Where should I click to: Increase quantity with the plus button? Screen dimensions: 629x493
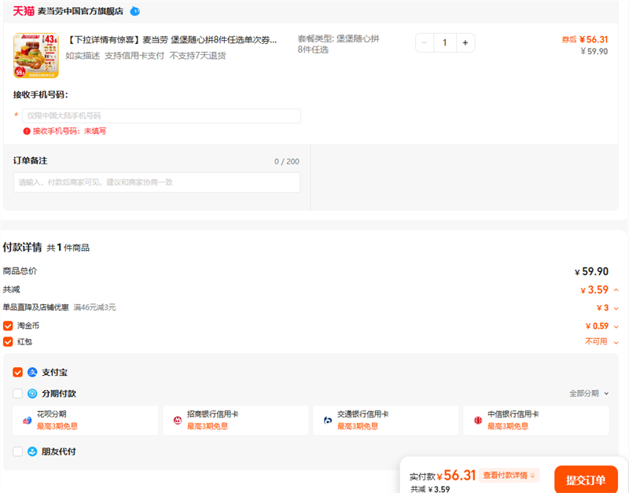465,42
